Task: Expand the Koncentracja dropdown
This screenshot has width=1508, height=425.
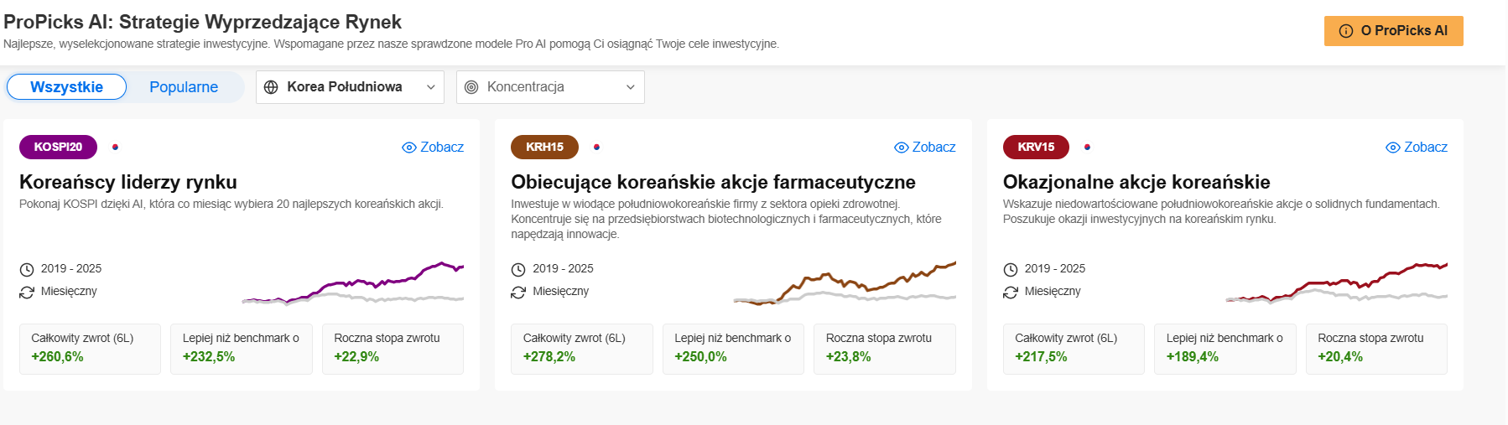Action: pos(550,87)
